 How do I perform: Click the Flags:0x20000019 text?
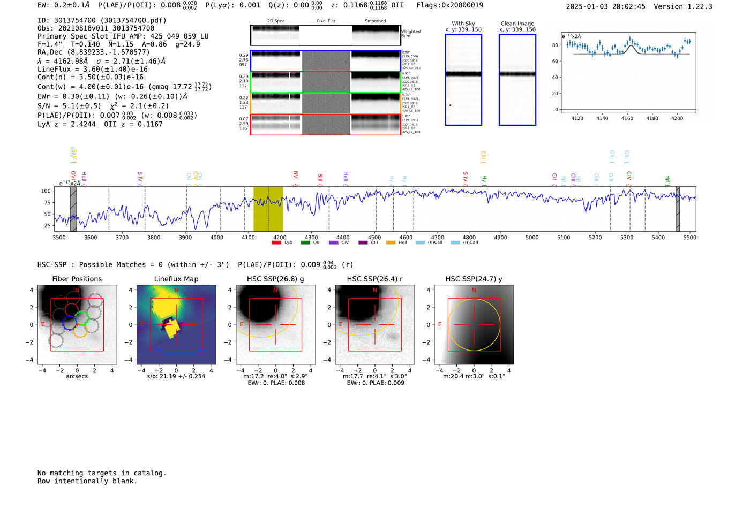(449, 5)
